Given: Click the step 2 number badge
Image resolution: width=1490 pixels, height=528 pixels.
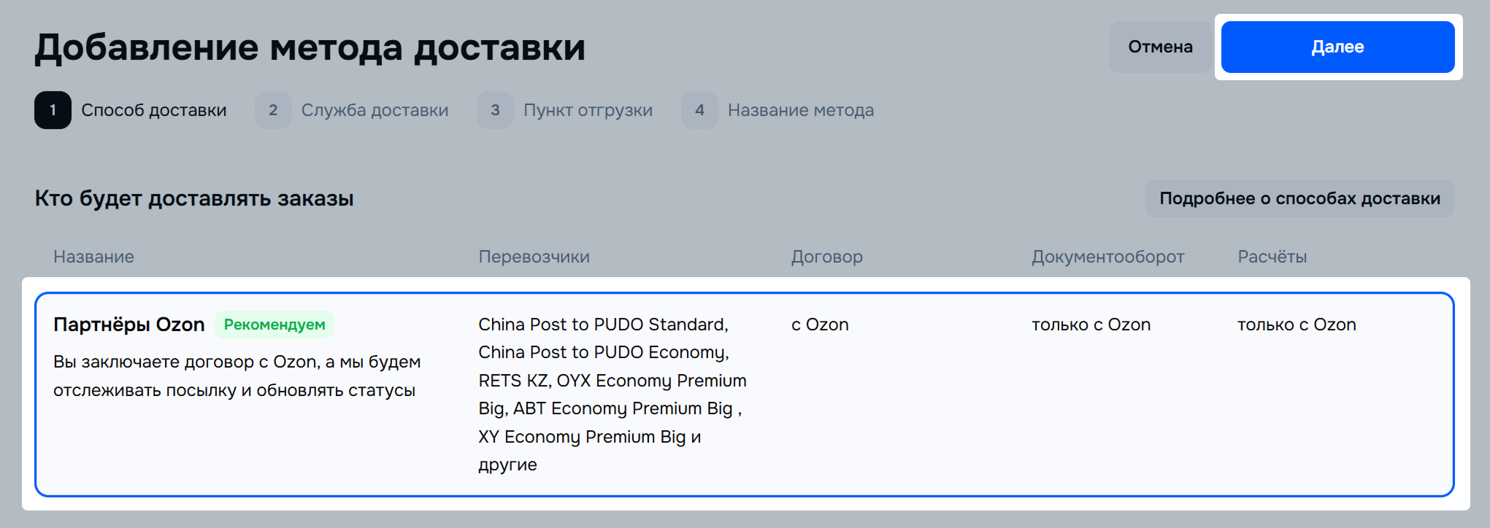Looking at the screenshot, I should tap(273, 110).
